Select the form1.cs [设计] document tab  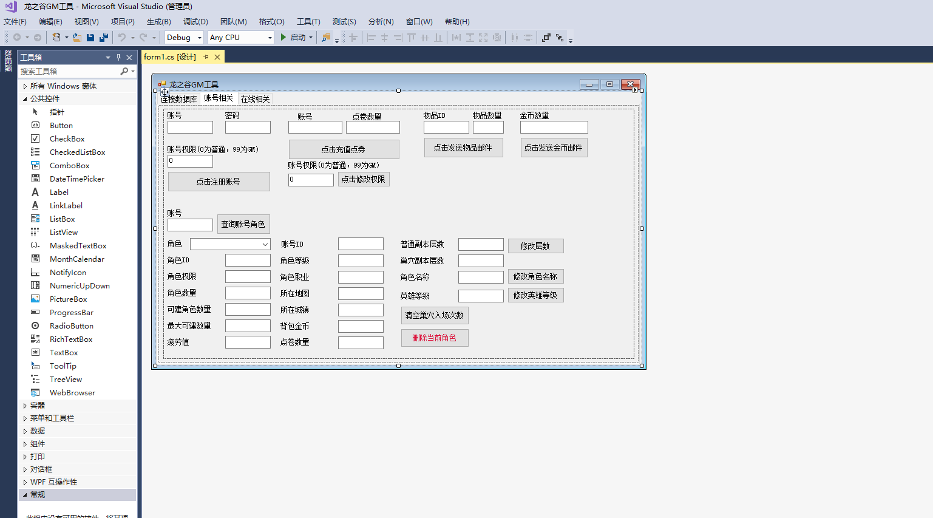pos(170,56)
